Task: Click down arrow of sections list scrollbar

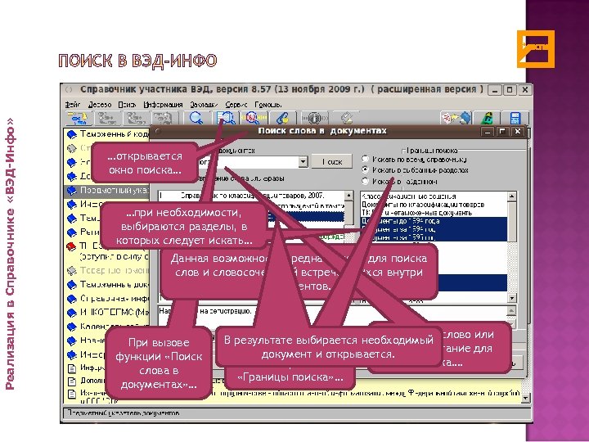Action: [511, 298]
